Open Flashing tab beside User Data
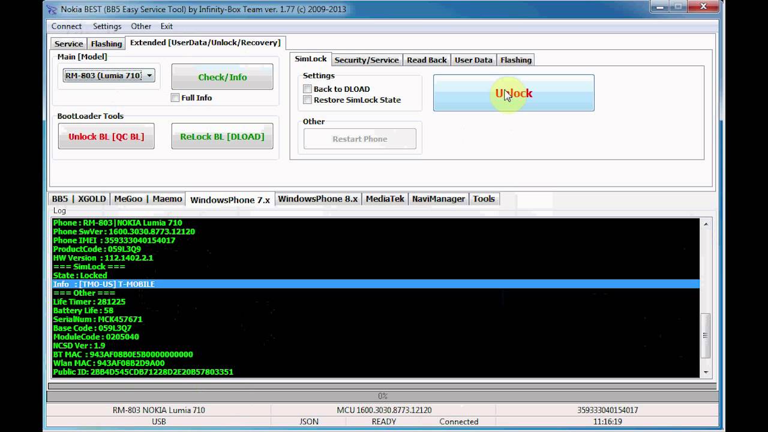 516,60
